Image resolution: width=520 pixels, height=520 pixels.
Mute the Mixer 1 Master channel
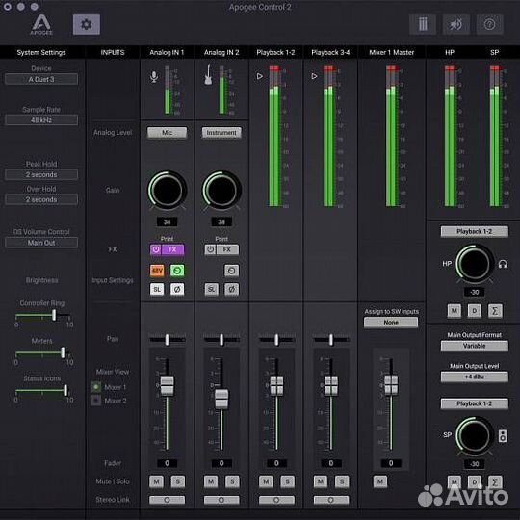(380, 481)
